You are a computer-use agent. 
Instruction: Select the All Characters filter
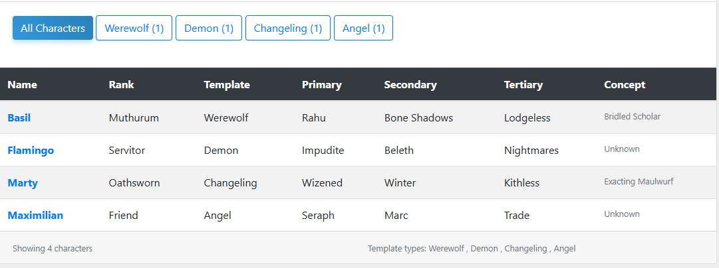(x=53, y=29)
